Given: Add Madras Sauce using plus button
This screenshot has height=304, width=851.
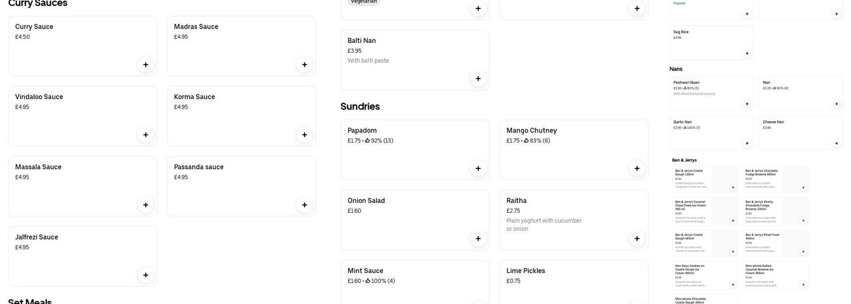Looking at the screenshot, I should [x=305, y=64].
